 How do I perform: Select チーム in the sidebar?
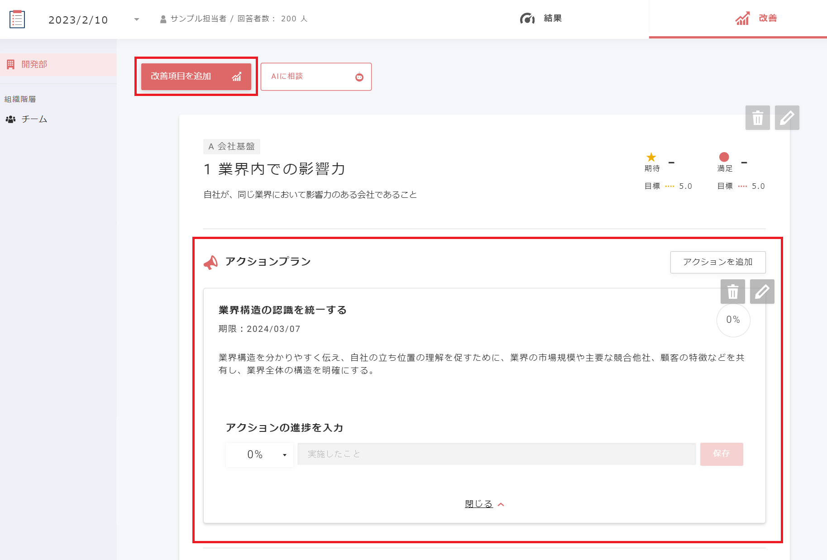click(34, 119)
